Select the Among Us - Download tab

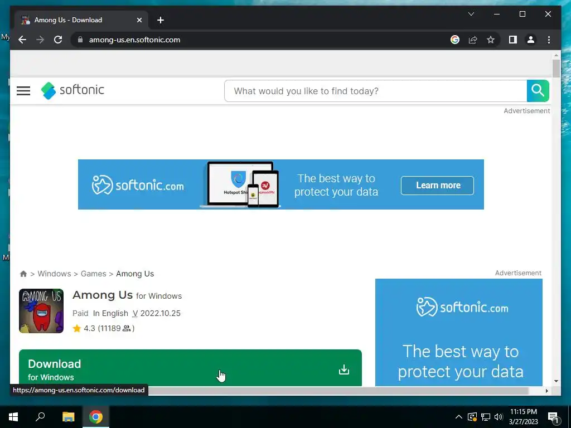81,20
